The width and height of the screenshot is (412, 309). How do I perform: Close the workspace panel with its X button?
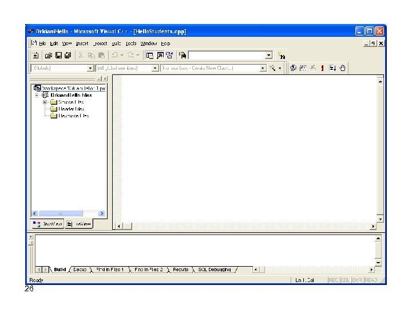click(105, 78)
